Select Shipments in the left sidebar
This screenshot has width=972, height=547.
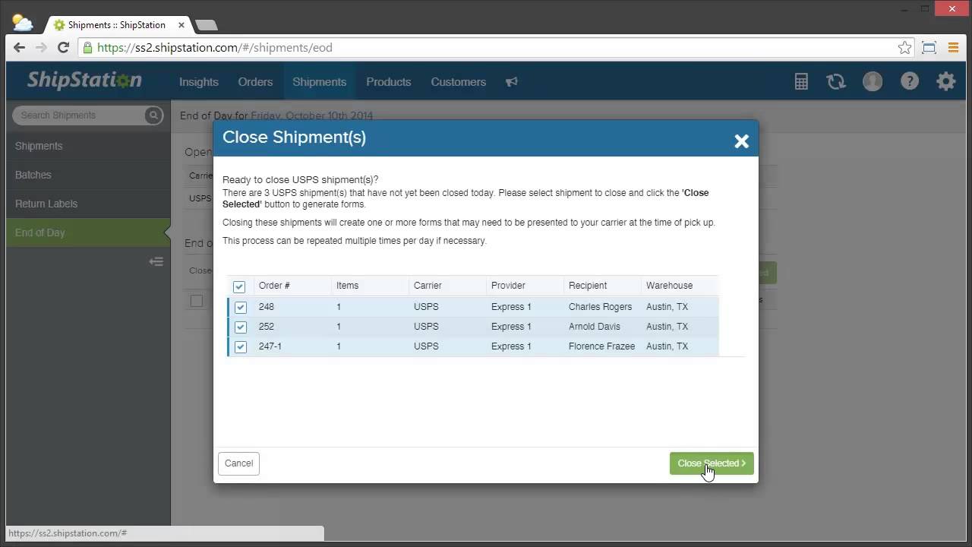(x=88, y=146)
